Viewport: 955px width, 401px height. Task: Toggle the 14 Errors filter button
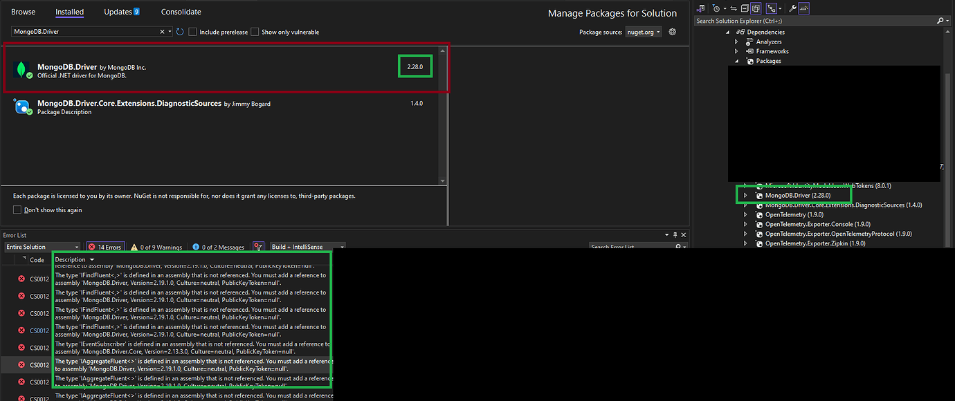(104, 246)
